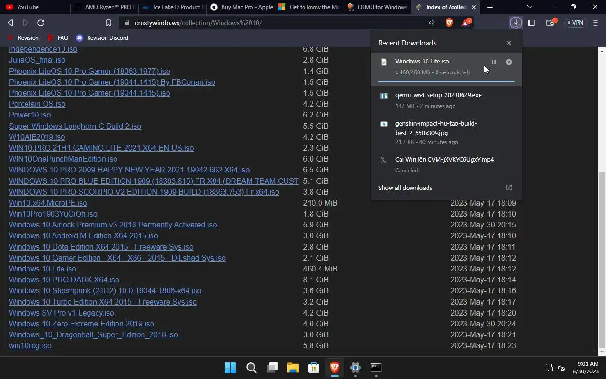The image size is (606, 379).
Task: Download Windows 10 PRO DARK X64.iso
Action: pyautogui.click(x=64, y=280)
